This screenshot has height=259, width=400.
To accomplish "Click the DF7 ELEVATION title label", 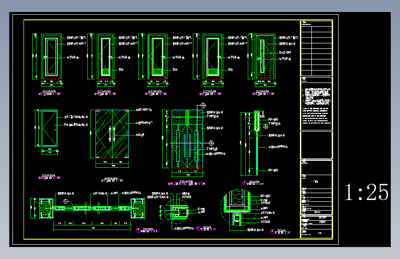I will tap(112, 179).
